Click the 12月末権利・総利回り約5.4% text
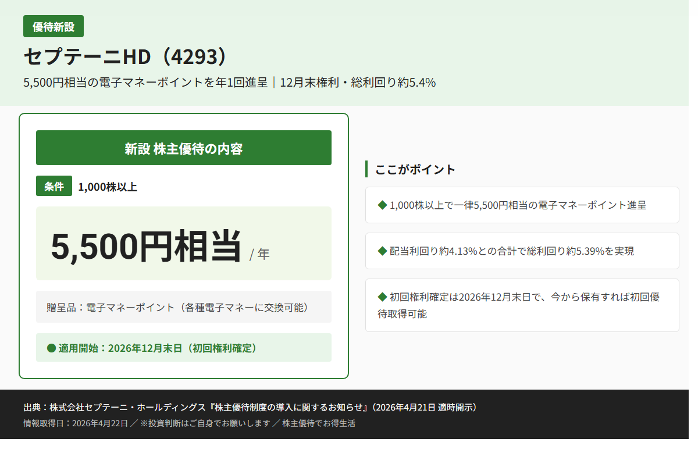Viewport: 698px width, 453px height. tap(358, 83)
